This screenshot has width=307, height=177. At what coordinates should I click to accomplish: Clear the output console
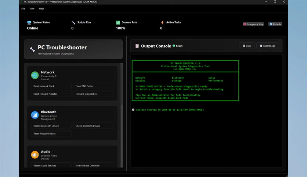coord(247,46)
